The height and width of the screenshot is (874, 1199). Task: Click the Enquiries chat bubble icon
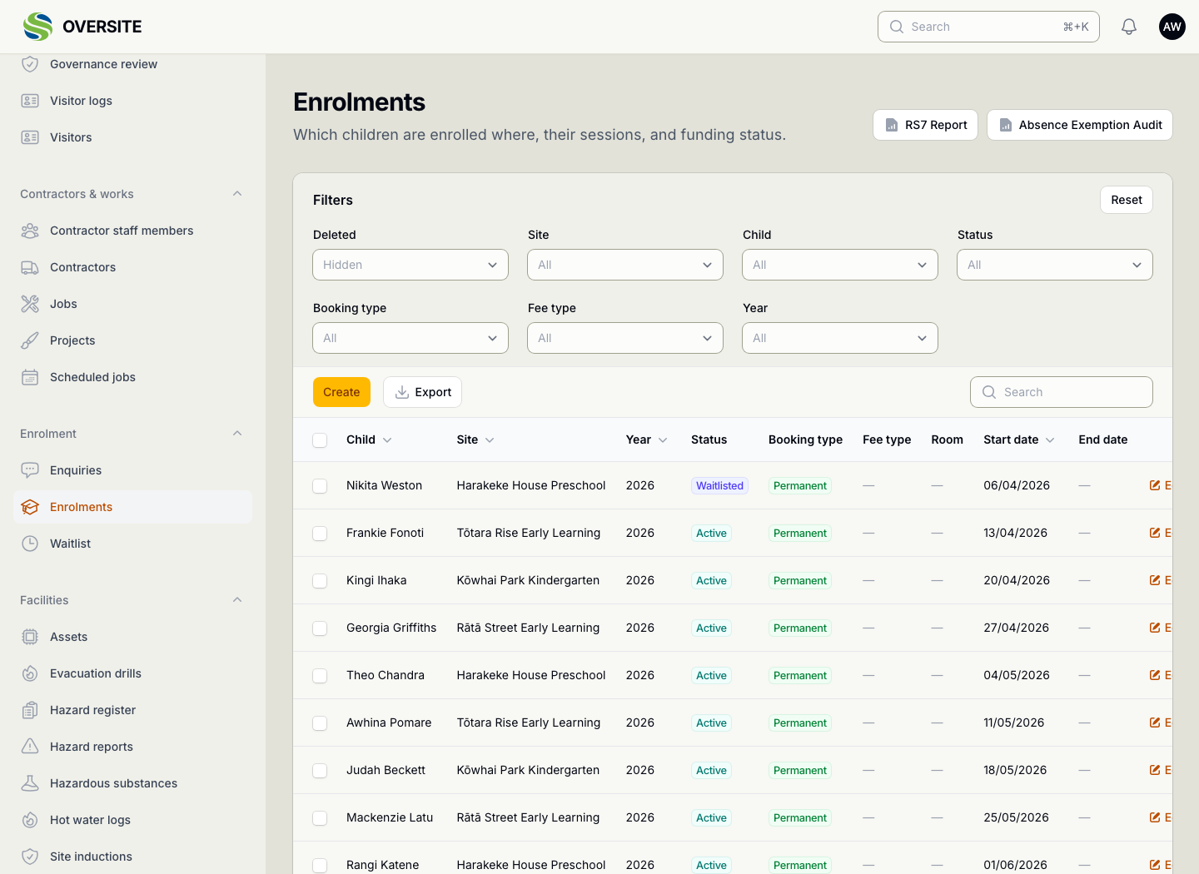point(30,470)
